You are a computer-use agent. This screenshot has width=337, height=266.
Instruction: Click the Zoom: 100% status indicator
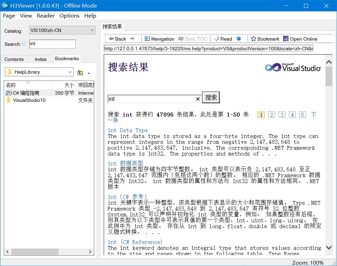pyautogui.click(x=307, y=263)
